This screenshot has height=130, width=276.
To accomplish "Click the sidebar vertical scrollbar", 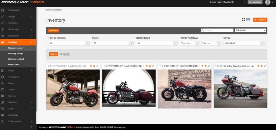I will 37,59.
